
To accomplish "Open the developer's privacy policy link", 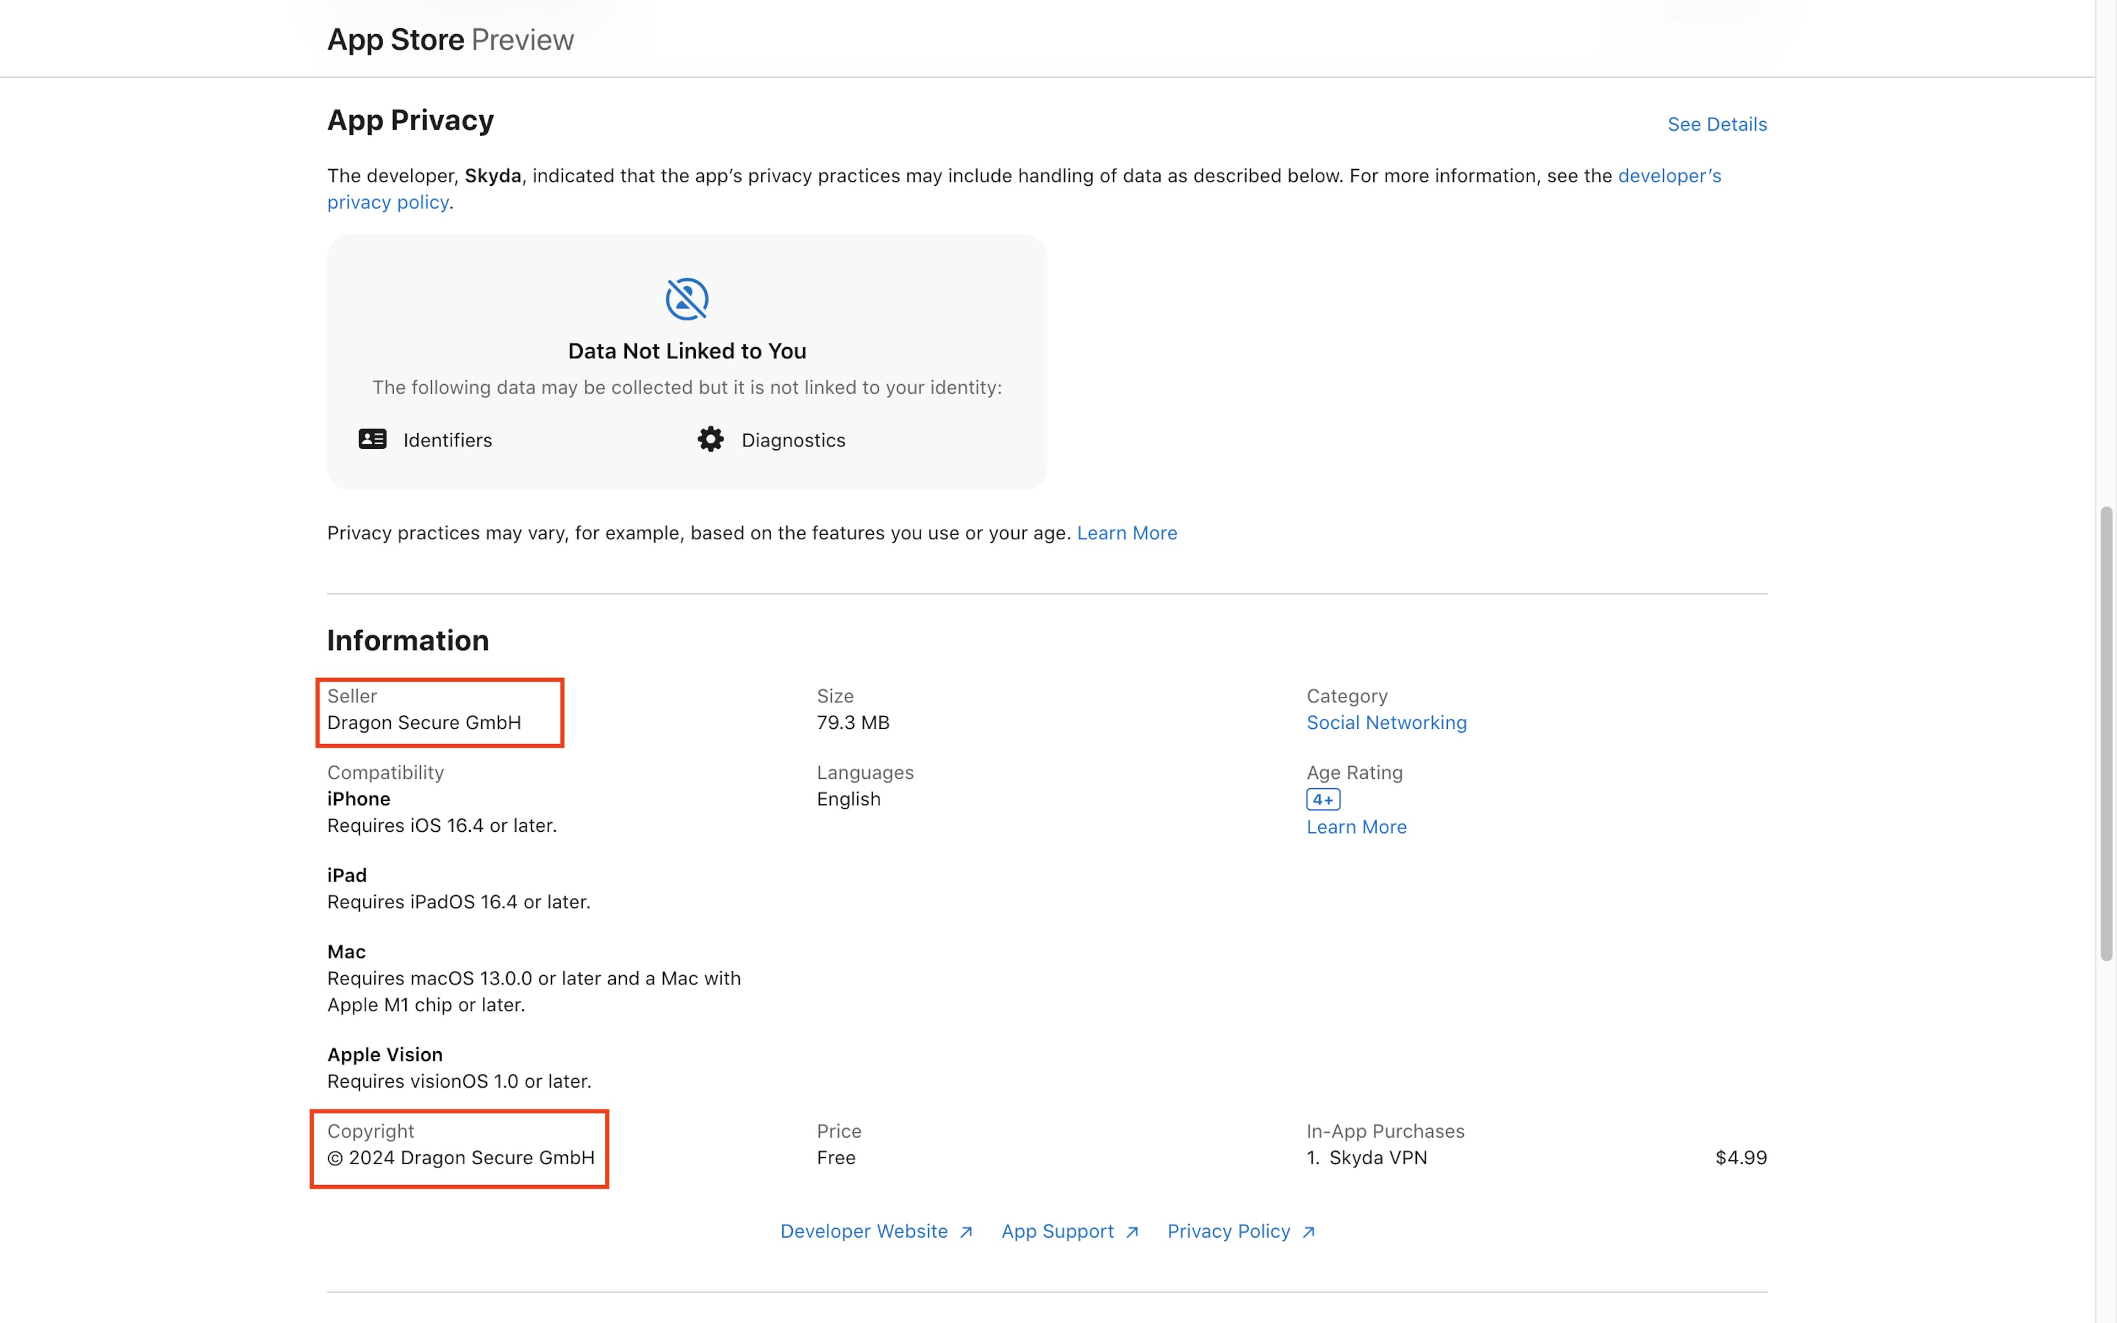I will pyautogui.click(x=1669, y=176).
